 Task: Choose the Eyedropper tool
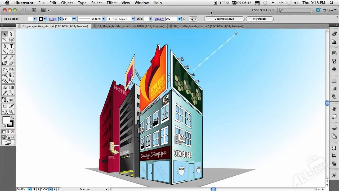(5, 93)
